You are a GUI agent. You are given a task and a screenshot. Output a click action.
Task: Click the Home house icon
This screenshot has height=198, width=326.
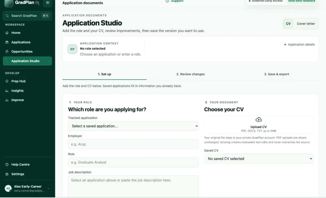click(x=7, y=33)
